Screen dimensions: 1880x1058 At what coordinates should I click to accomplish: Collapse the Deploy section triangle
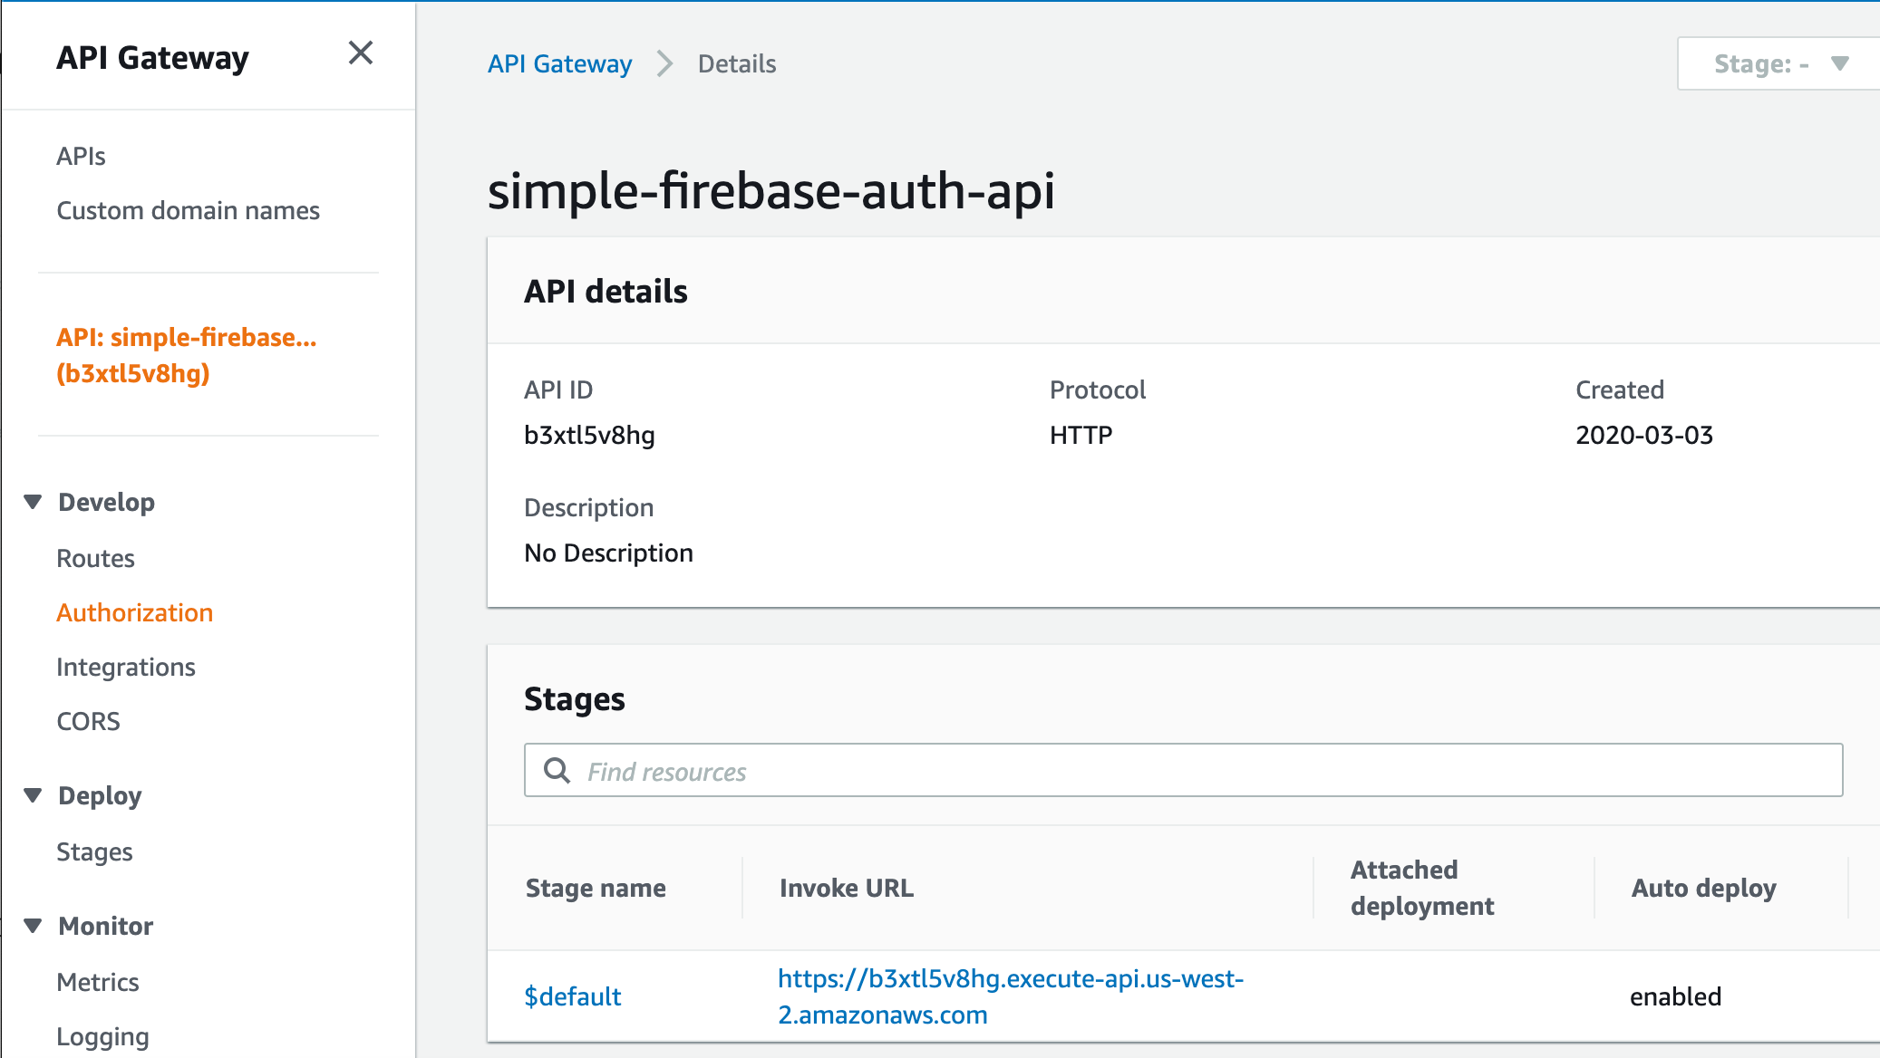pos(34,795)
